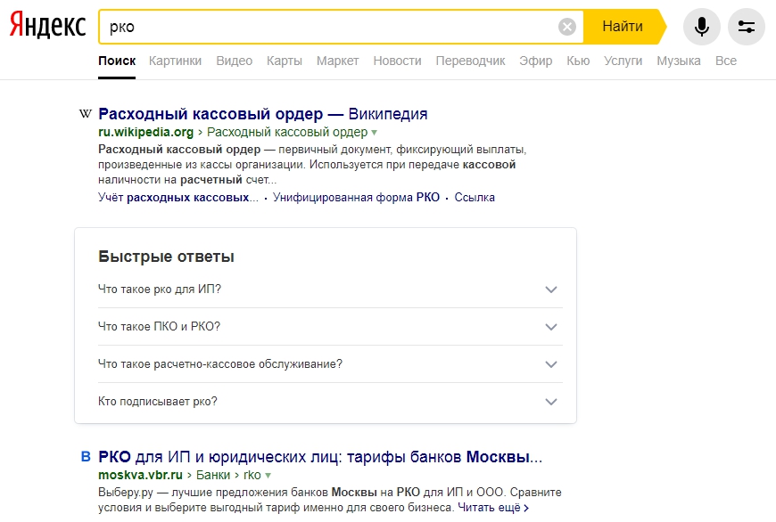Expand 'Что такое ПКО и РКО?' answer

[550, 327]
